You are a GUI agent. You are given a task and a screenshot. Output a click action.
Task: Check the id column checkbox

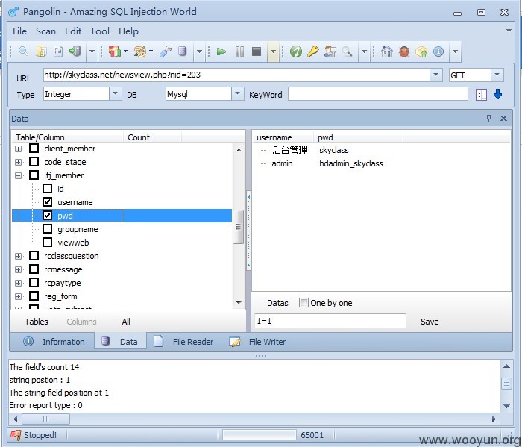[x=47, y=189]
